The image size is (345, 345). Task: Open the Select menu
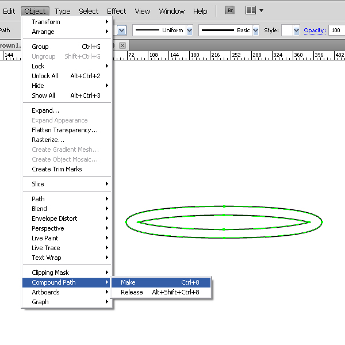[x=89, y=11]
